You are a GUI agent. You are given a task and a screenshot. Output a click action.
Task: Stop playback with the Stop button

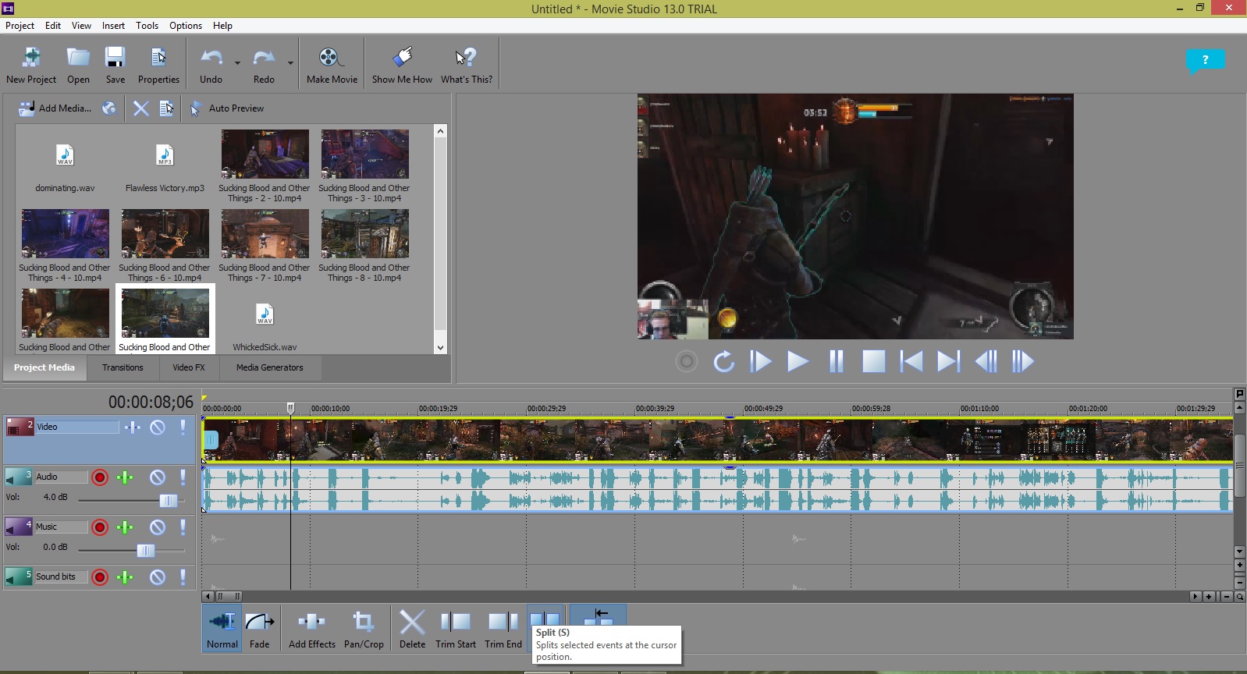(x=873, y=361)
